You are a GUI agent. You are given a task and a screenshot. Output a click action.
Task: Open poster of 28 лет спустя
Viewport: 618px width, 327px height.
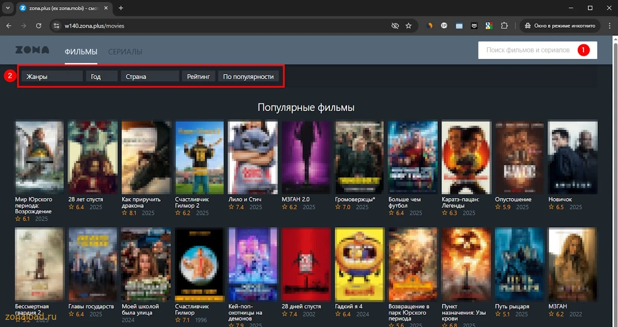(93, 157)
